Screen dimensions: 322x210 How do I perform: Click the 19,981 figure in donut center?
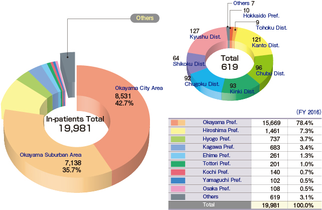click(x=75, y=128)
